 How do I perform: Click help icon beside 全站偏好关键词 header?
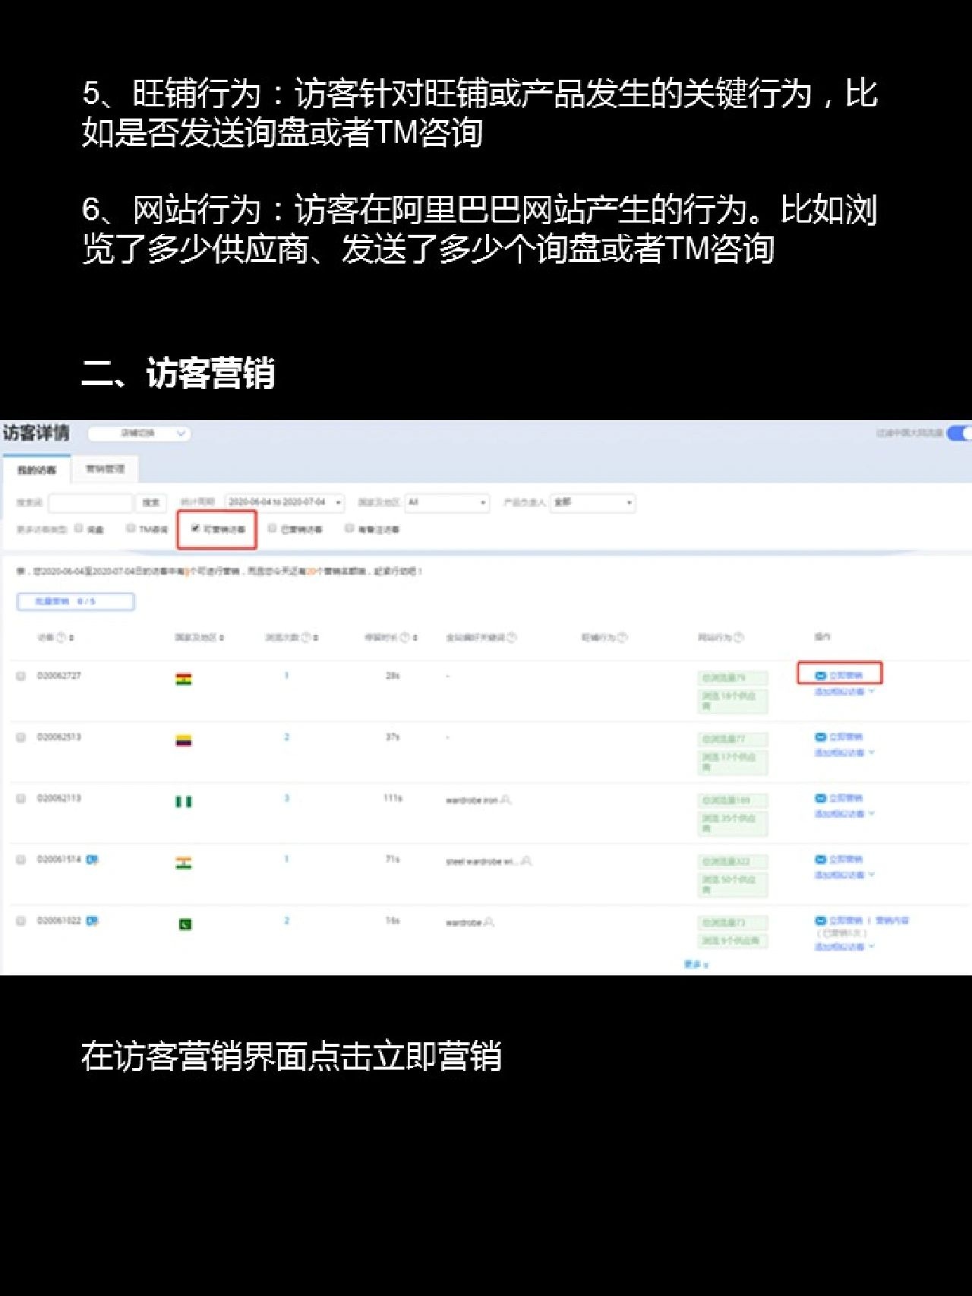coord(512,637)
